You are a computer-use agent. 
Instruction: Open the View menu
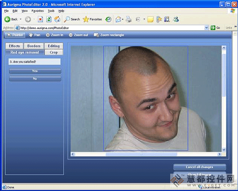[24, 11]
